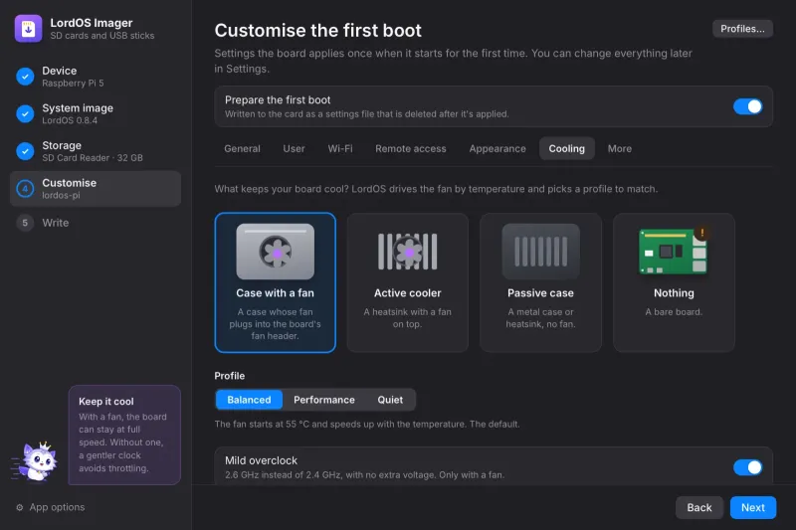Go to the Appearance tab
The image size is (796, 530).
point(497,148)
